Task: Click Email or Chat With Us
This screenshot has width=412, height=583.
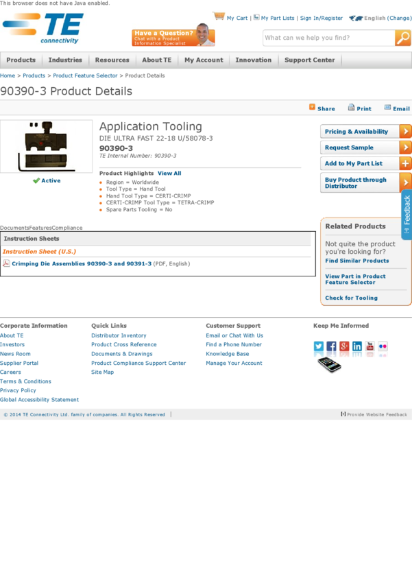Action: pos(234,335)
